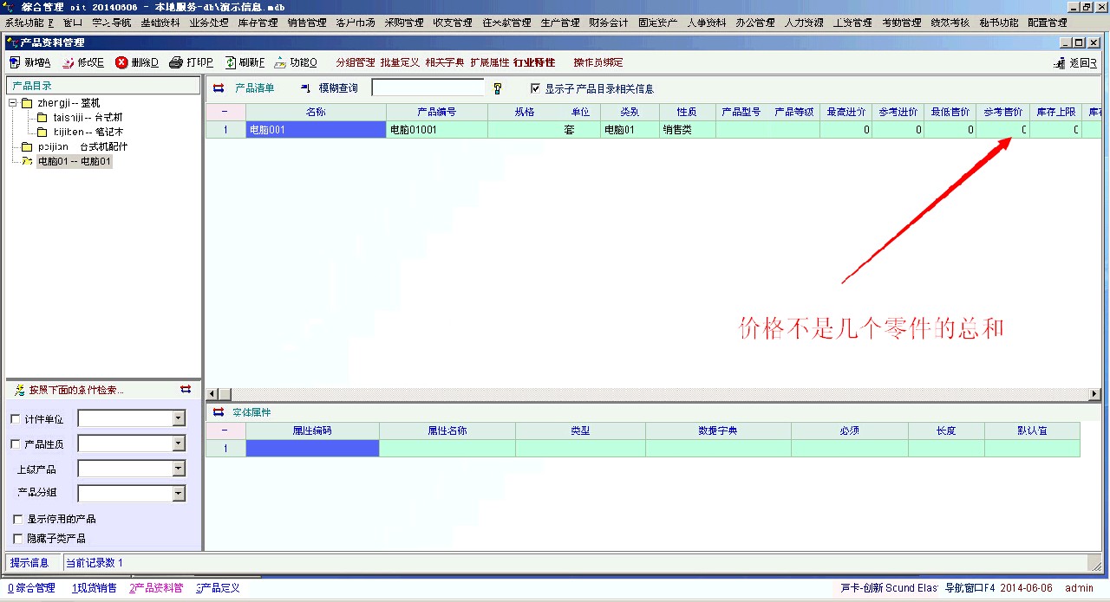The width and height of the screenshot is (1110, 602).
Task: Click the 新增 (add) toolbar icon
Action: pos(15,62)
